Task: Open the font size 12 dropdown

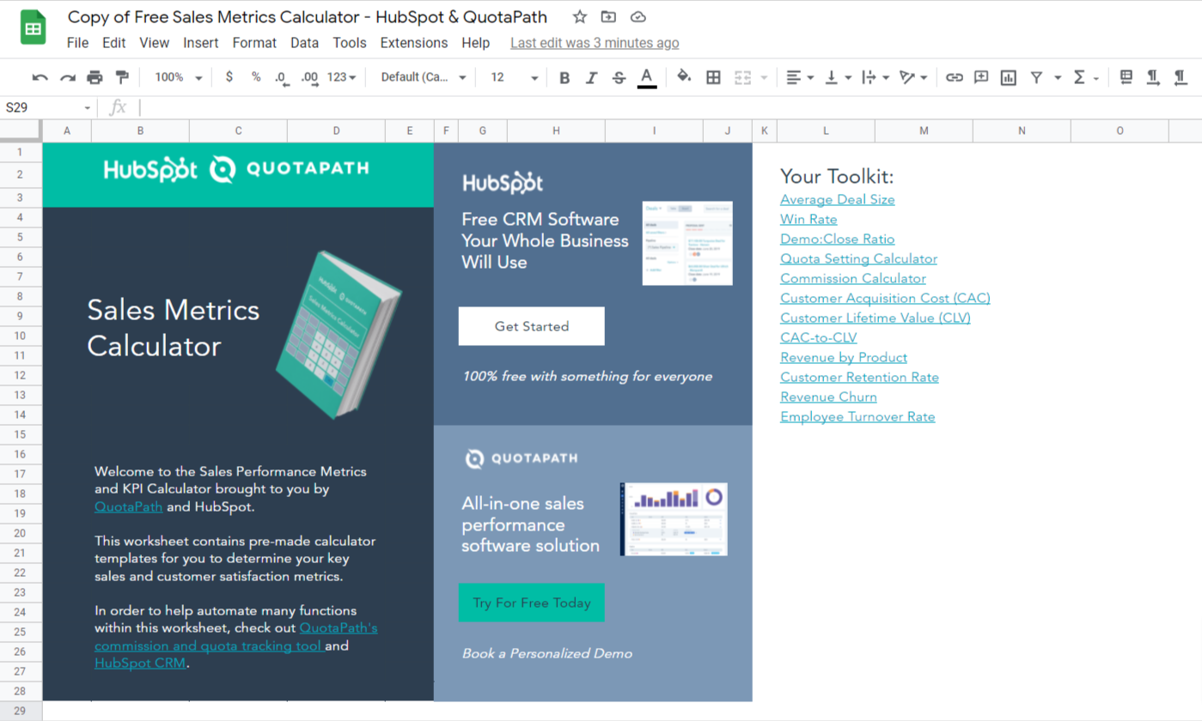Action: click(x=514, y=77)
